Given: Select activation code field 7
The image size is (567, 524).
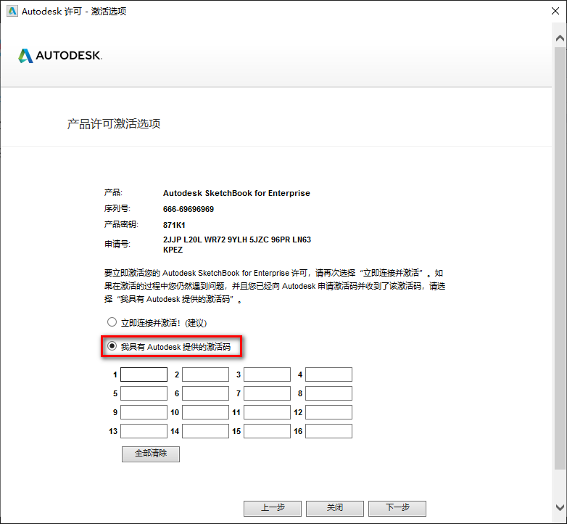Looking at the screenshot, I should (267, 393).
